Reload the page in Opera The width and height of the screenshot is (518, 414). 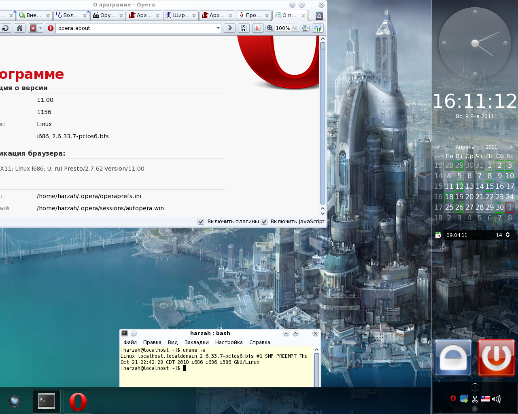[x=6, y=28]
